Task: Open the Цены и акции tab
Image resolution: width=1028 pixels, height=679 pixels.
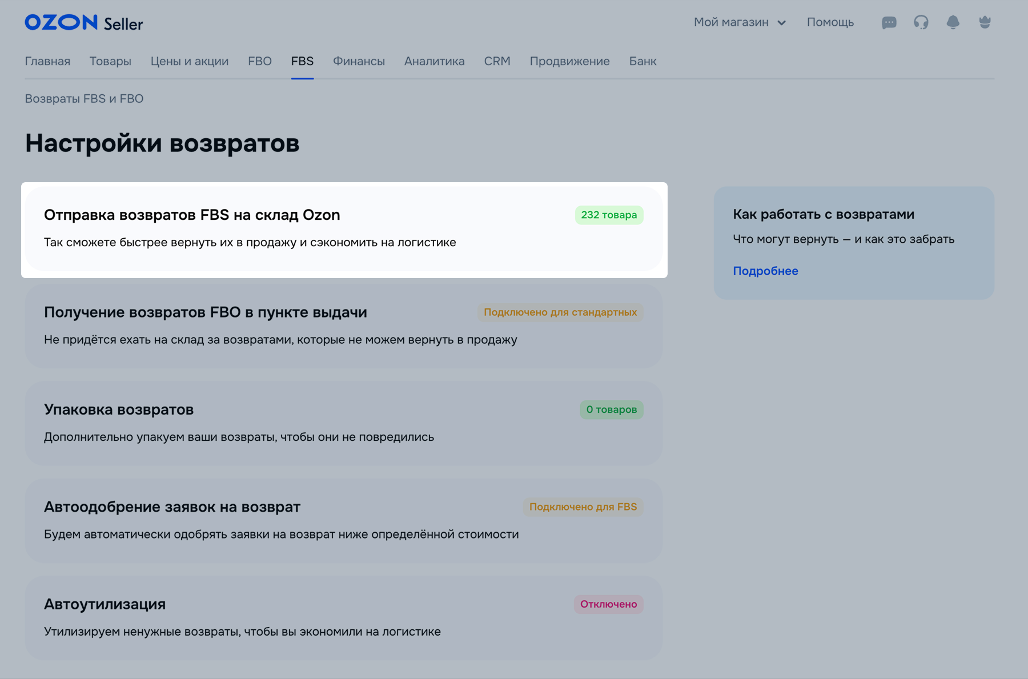Action: [189, 61]
